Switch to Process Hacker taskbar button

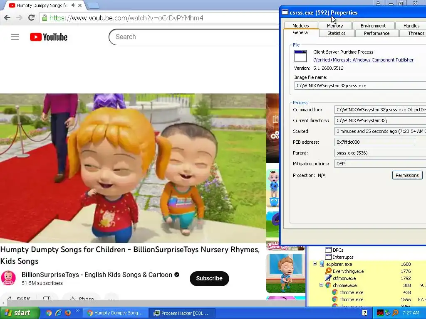click(182, 313)
